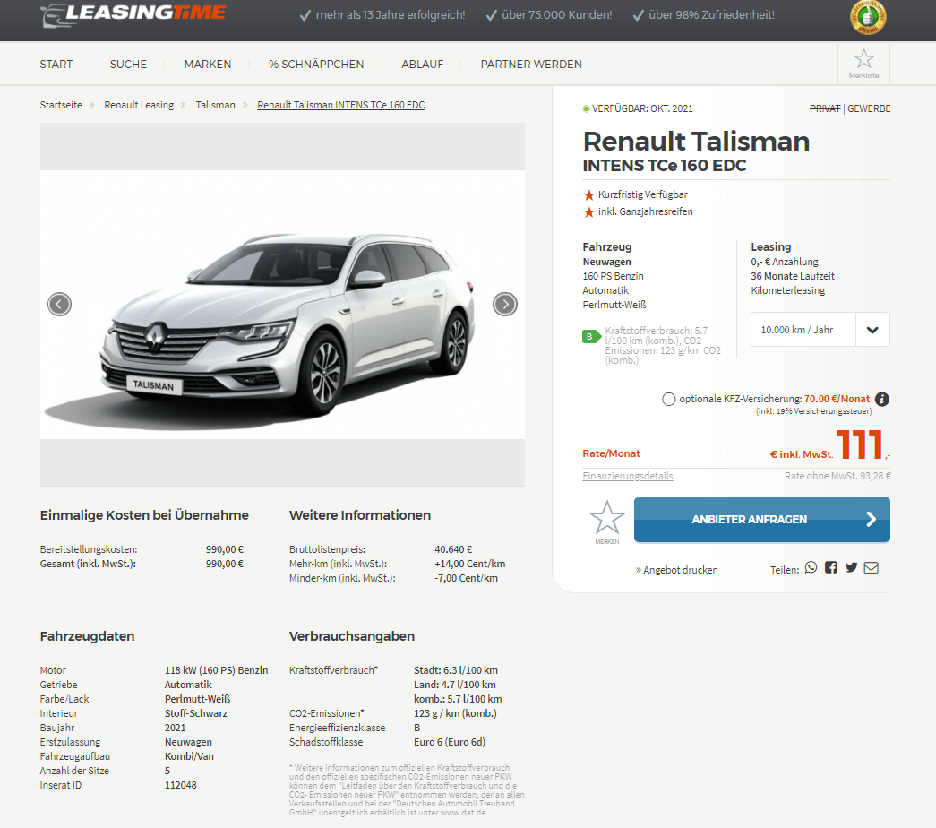Open insurance info icon
This screenshot has height=828, width=936.
tap(882, 399)
